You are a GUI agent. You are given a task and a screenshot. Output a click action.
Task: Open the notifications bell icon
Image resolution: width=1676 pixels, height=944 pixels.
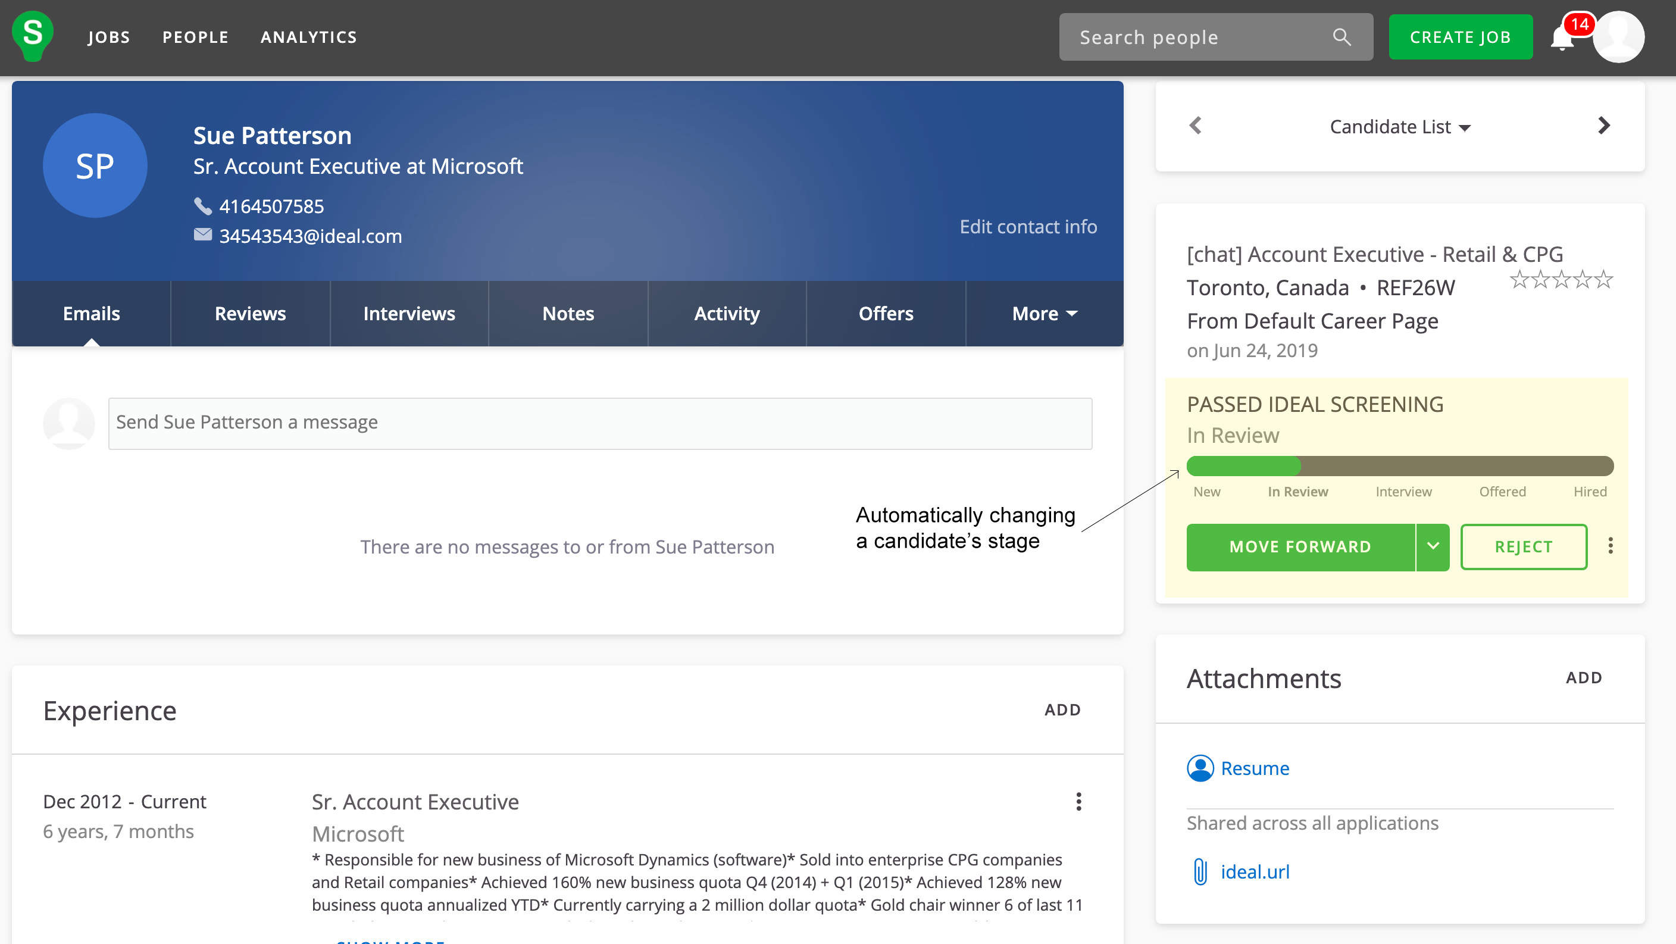pos(1562,39)
